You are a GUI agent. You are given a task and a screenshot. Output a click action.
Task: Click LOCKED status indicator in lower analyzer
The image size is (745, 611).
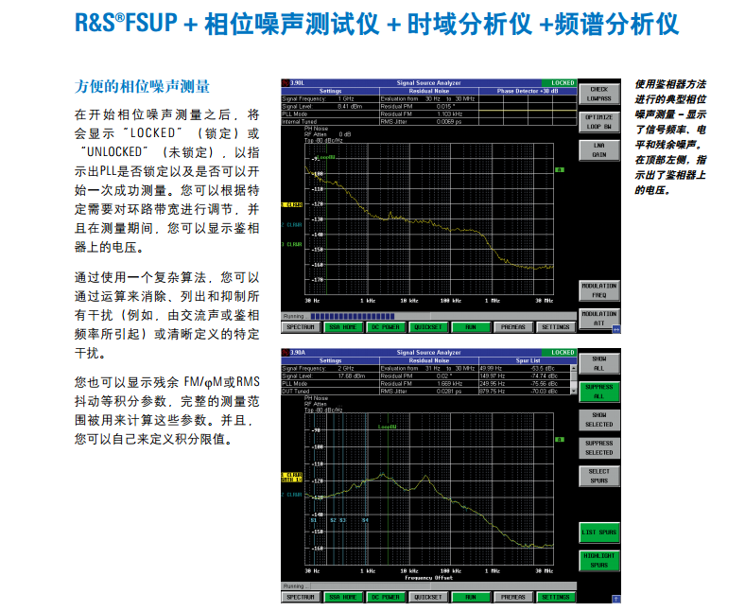pos(560,353)
